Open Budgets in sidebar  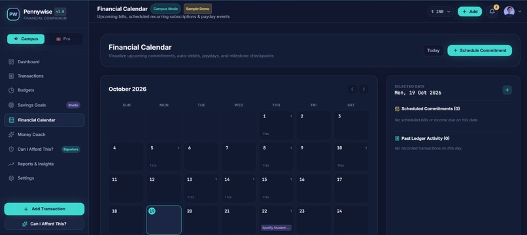coord(44,90)
